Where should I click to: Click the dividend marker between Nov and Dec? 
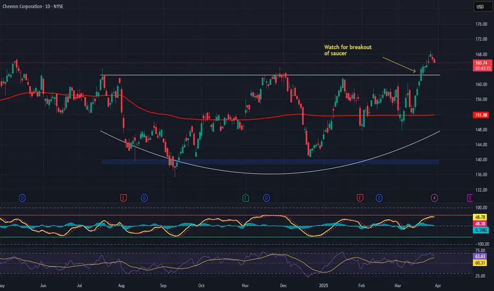(x=267, y=198)
